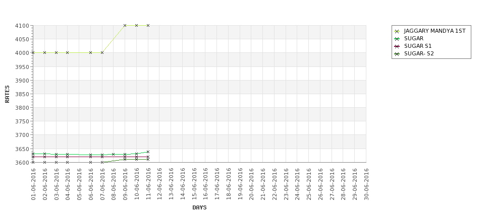The image size is (492, 216).
Task: Click the 08-06-2016 date label
Action: coord(114,184)
